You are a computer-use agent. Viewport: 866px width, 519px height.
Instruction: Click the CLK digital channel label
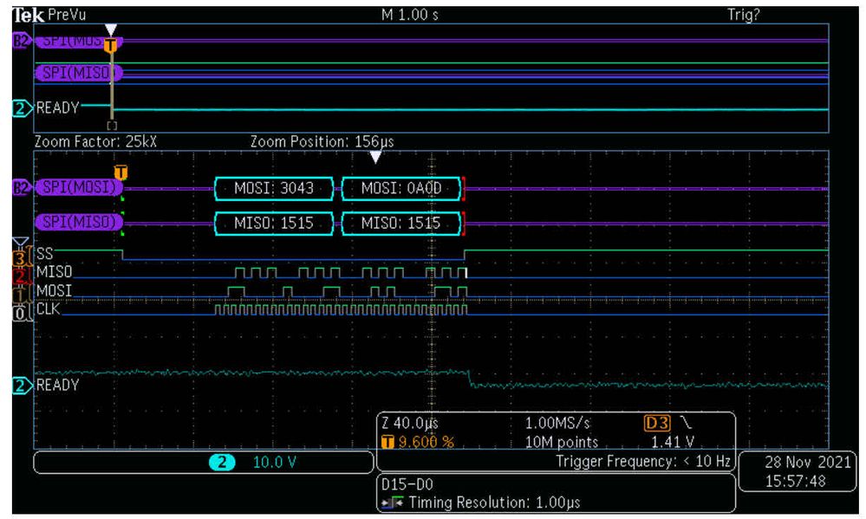point(48,308)
